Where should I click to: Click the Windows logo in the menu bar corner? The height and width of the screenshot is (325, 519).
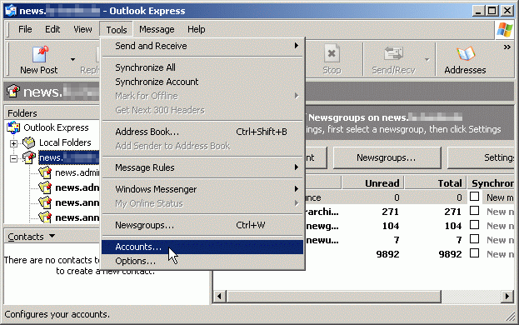coord(505,29)
